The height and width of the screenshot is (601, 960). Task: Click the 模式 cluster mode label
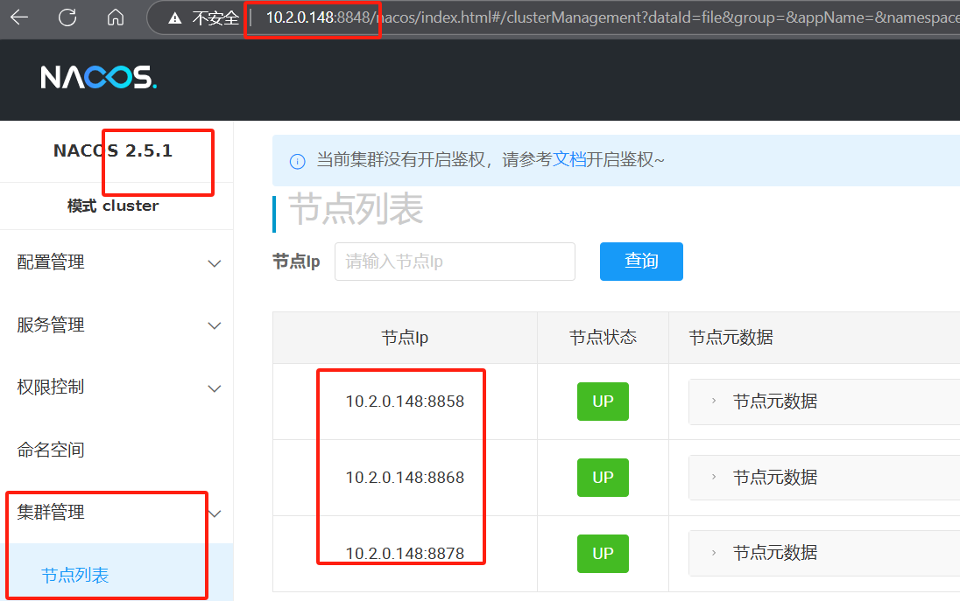pyautogui.click(x=113, y=206)
